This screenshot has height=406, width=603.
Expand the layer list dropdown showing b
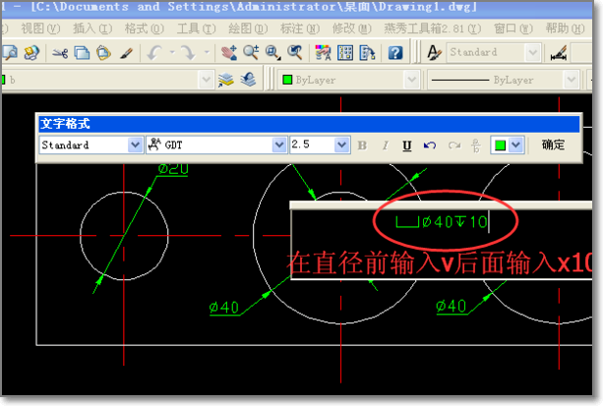207,80
